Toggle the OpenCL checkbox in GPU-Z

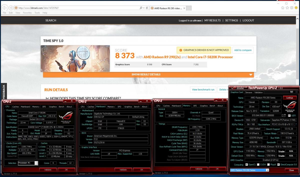pos(247,165)
